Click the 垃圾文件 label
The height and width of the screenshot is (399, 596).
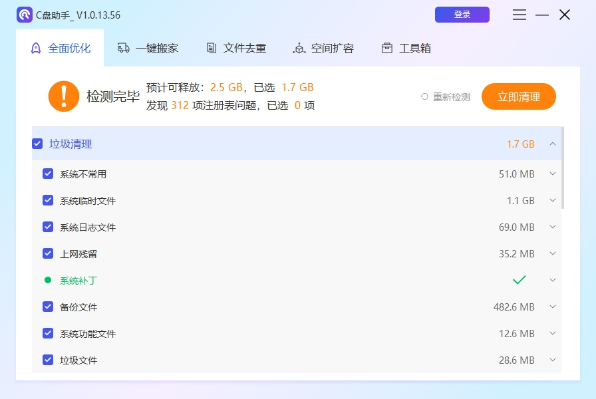(78, 360)
